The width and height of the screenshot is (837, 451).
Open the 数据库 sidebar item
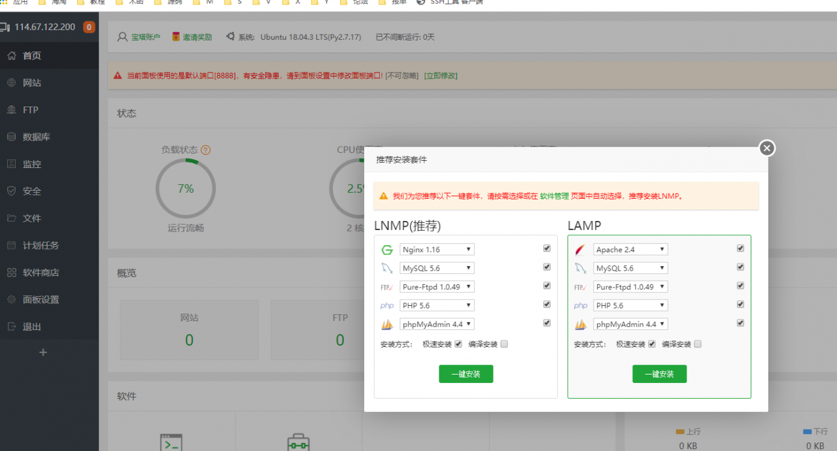point(49,137)
